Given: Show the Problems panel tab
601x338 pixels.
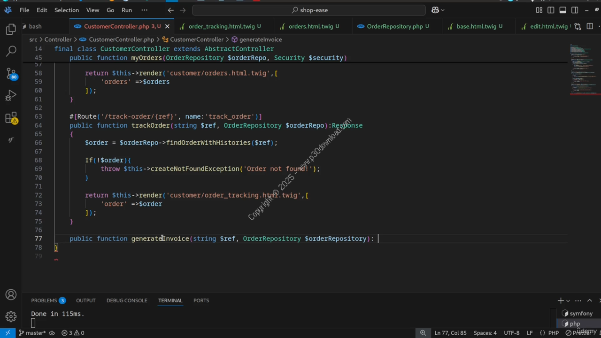Looking at the screenshot, I should [x=48, y=300].
